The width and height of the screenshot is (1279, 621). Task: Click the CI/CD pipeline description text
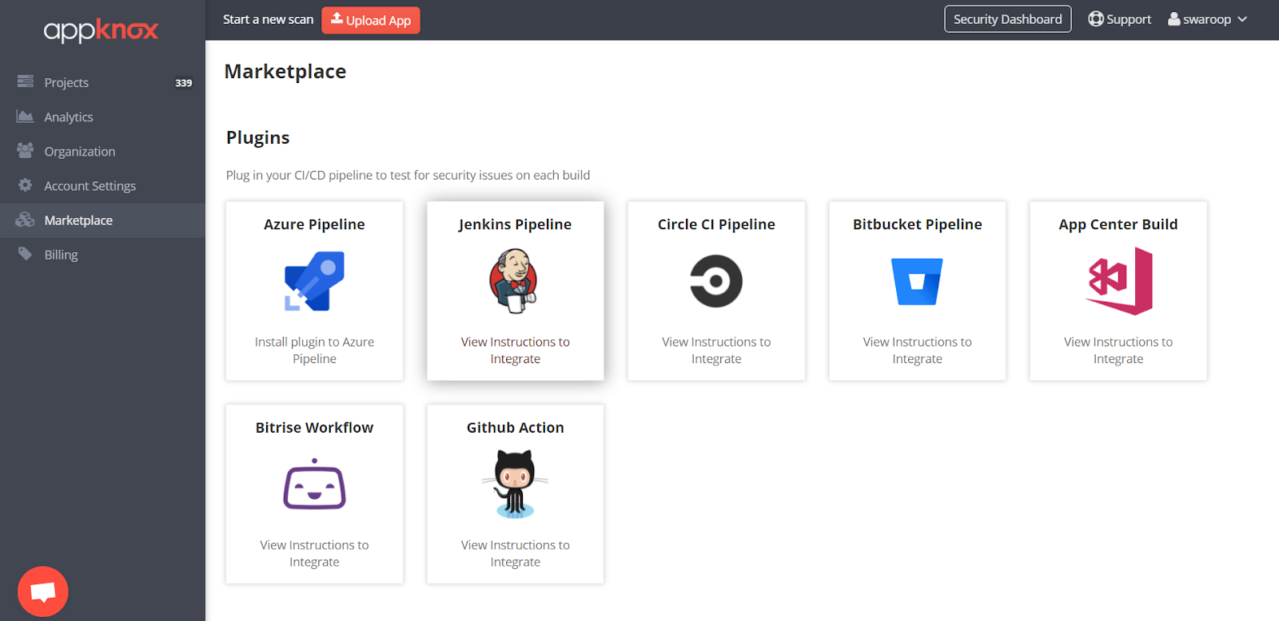pyautogui.click(x=408, y=175)
